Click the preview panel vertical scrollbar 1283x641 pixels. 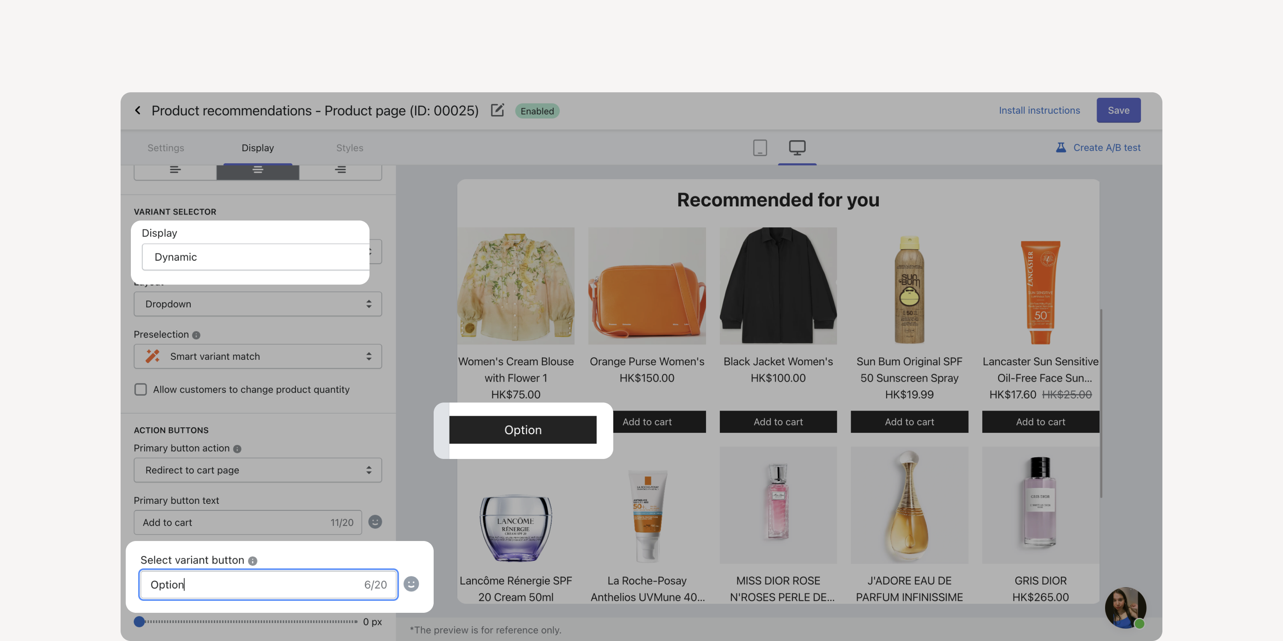[x=1101, y=403]
